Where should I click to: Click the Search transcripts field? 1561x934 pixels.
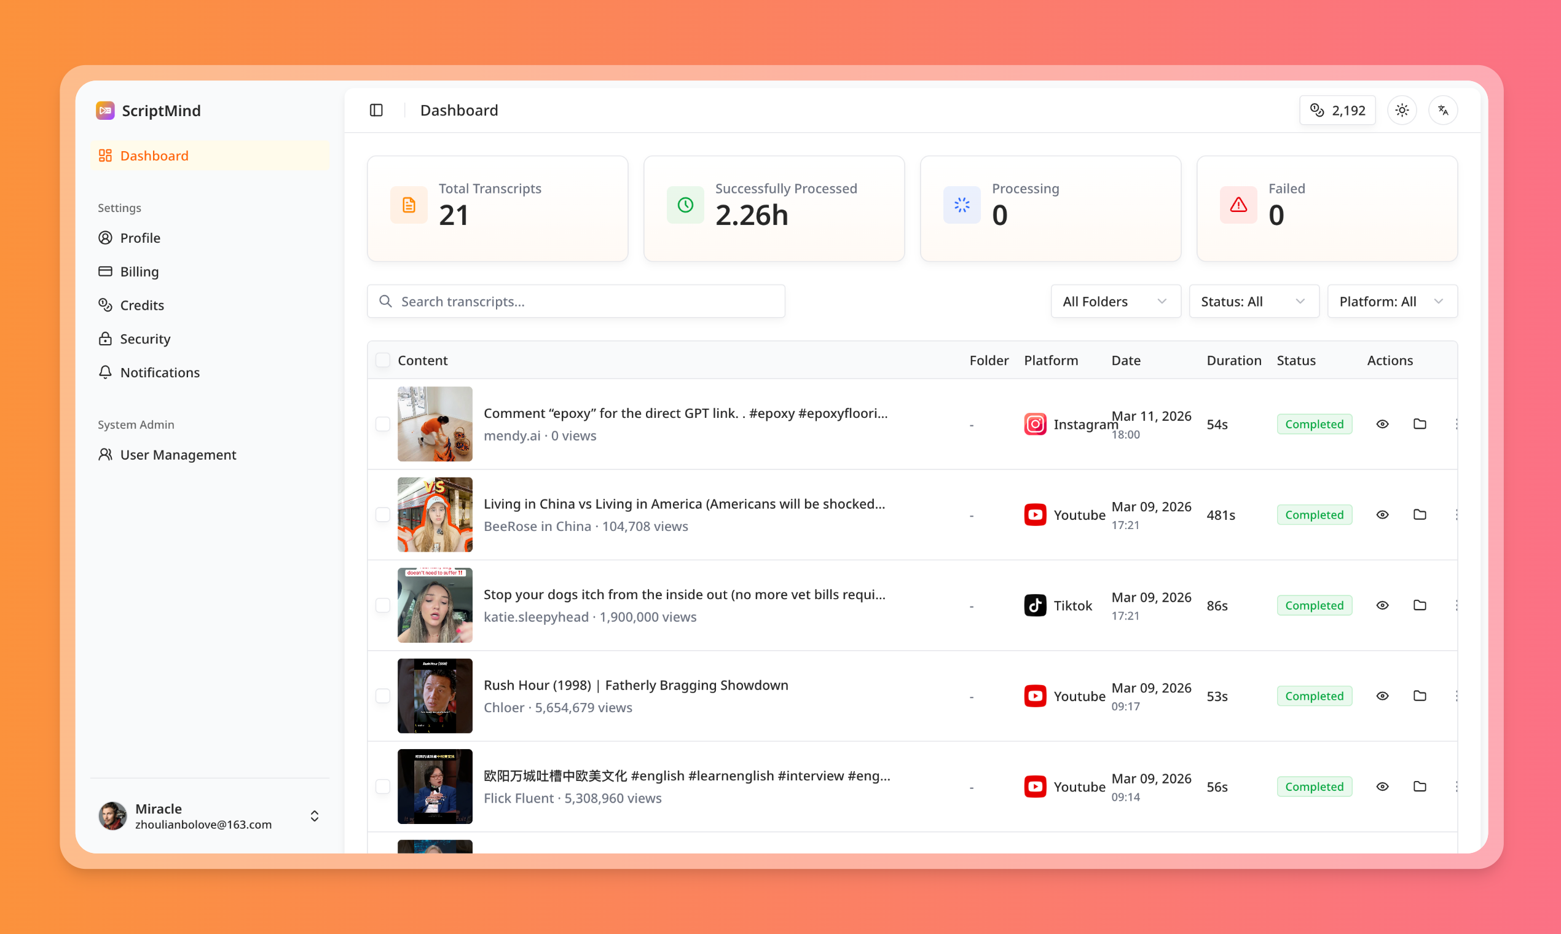[575, 302]
